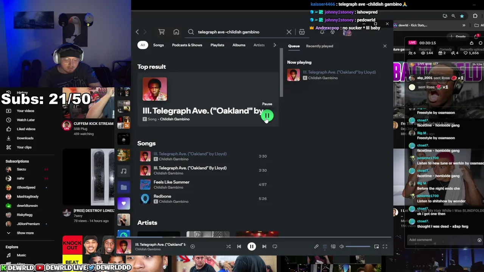Viewport: 484px width, 272px height.
Task: Toggle shuffle in the player bar
Action: click(x=228, y=246)
